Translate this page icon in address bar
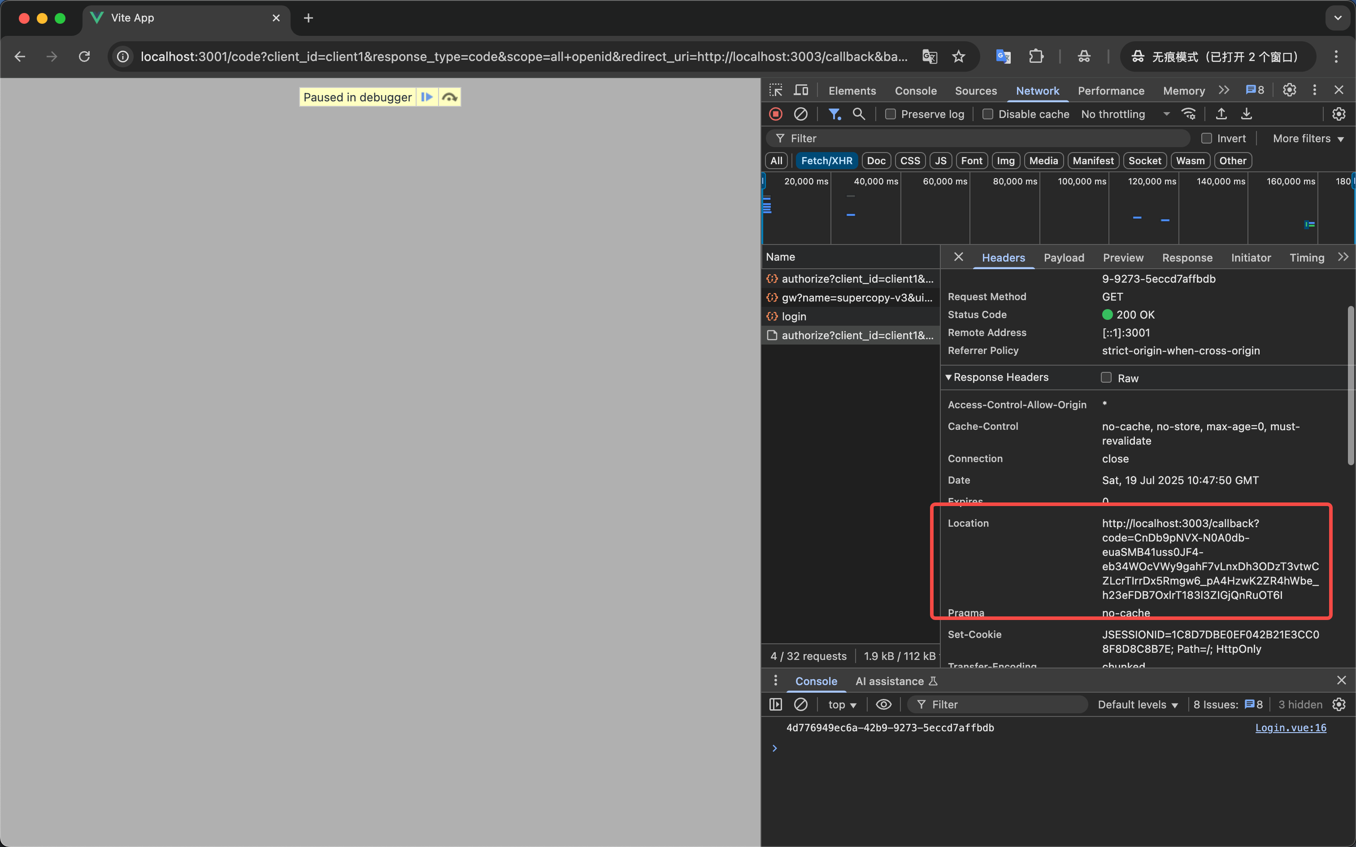The height and width of the screenshot is (847, 1356). tap(930, 57)
